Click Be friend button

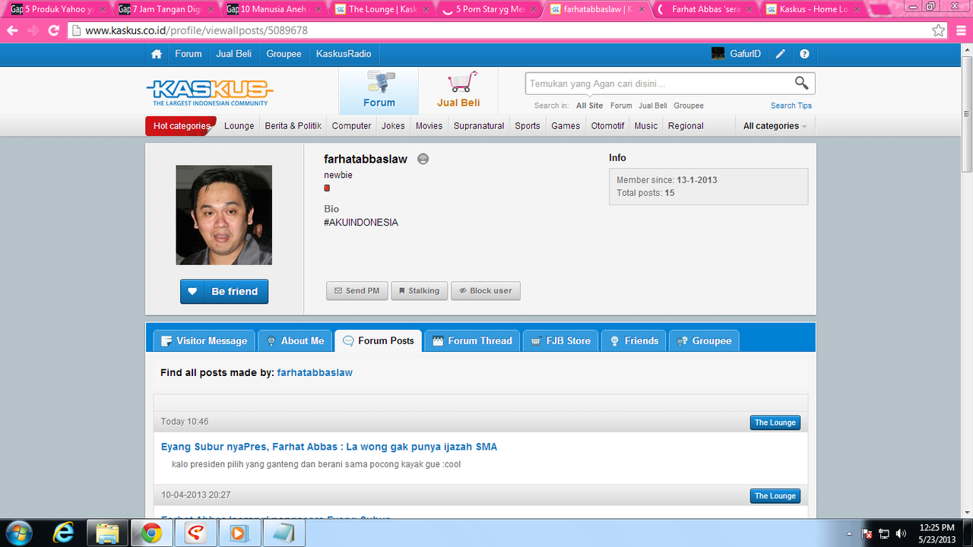tap(224, 291)
